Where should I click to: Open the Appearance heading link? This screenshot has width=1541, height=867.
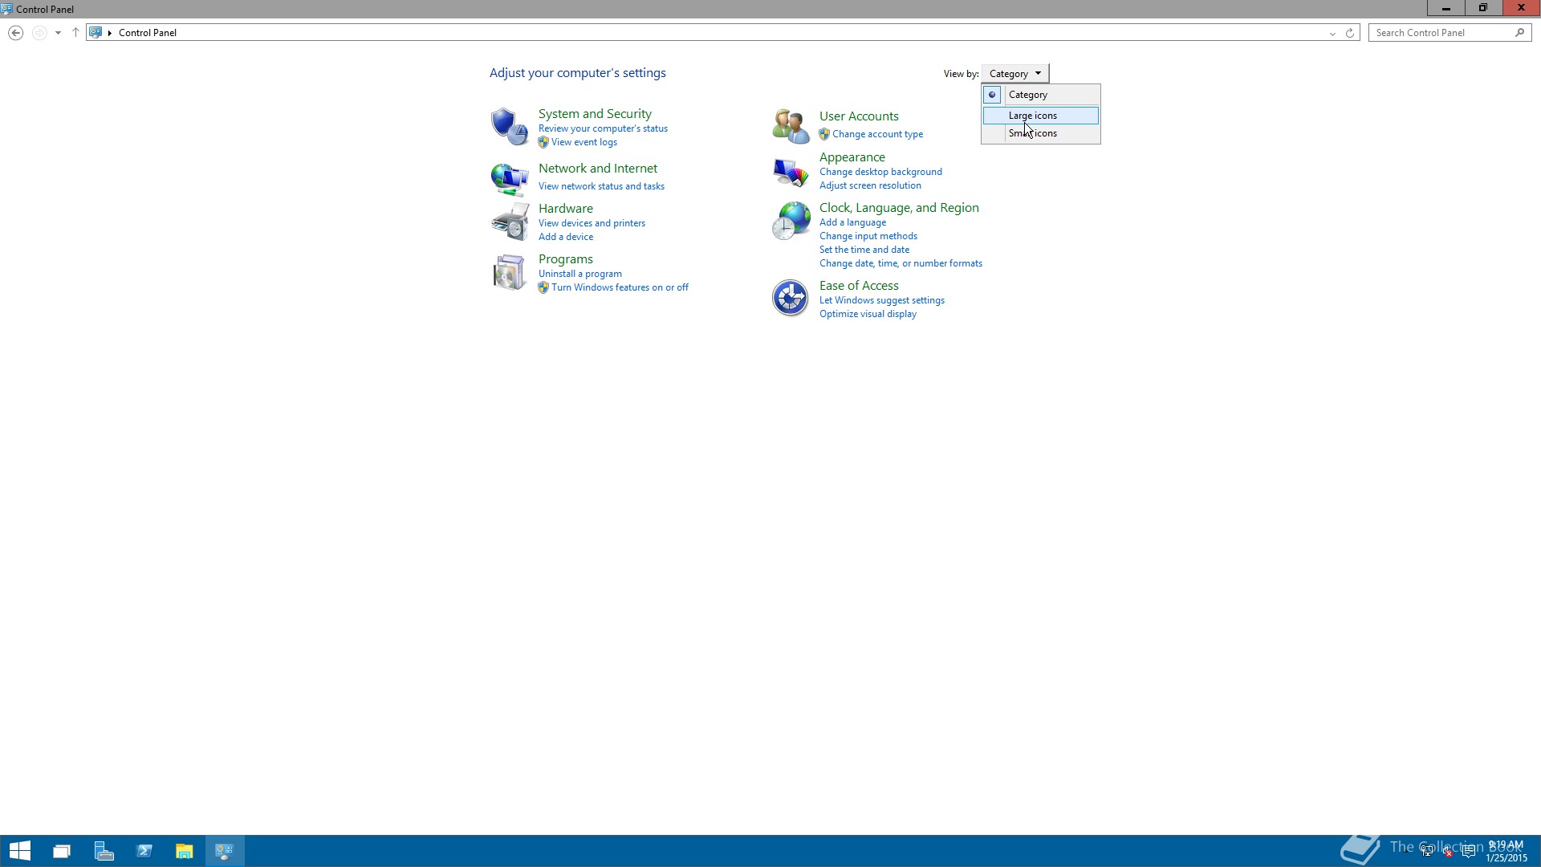coord(852,157)
